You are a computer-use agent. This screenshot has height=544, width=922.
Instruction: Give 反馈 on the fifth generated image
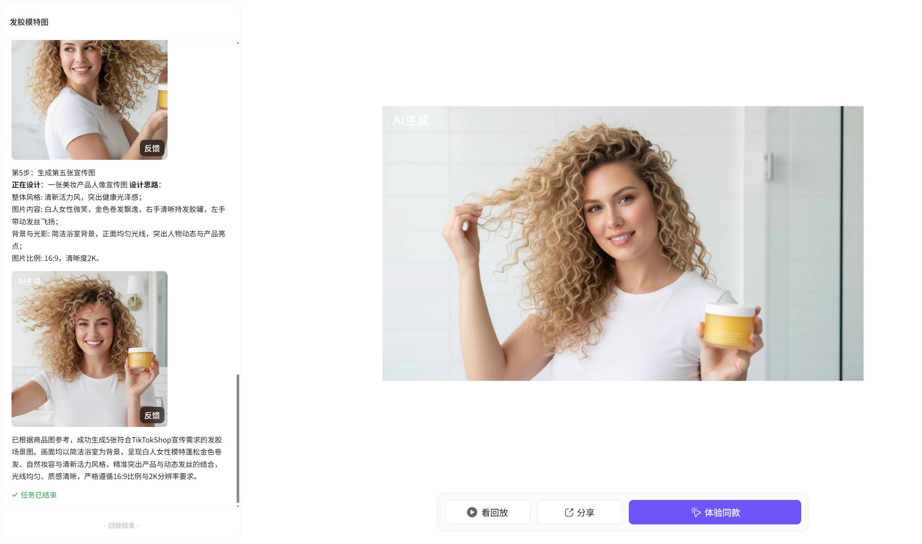(152, 415)
